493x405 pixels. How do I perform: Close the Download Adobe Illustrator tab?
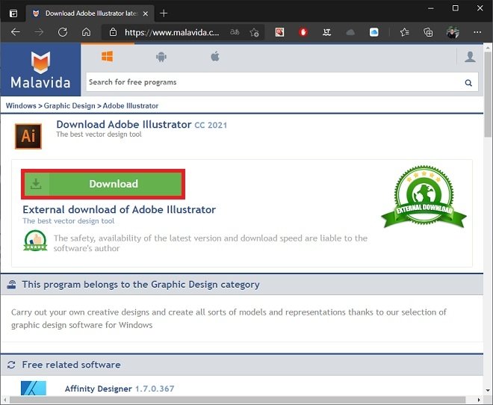[145, 13]
